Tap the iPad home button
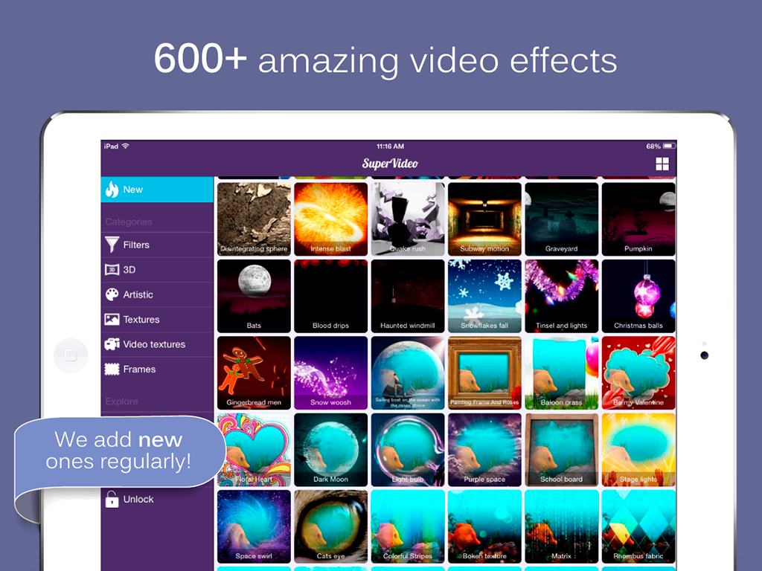Screen dimensions: 762x571 click(x=71, y=355)
